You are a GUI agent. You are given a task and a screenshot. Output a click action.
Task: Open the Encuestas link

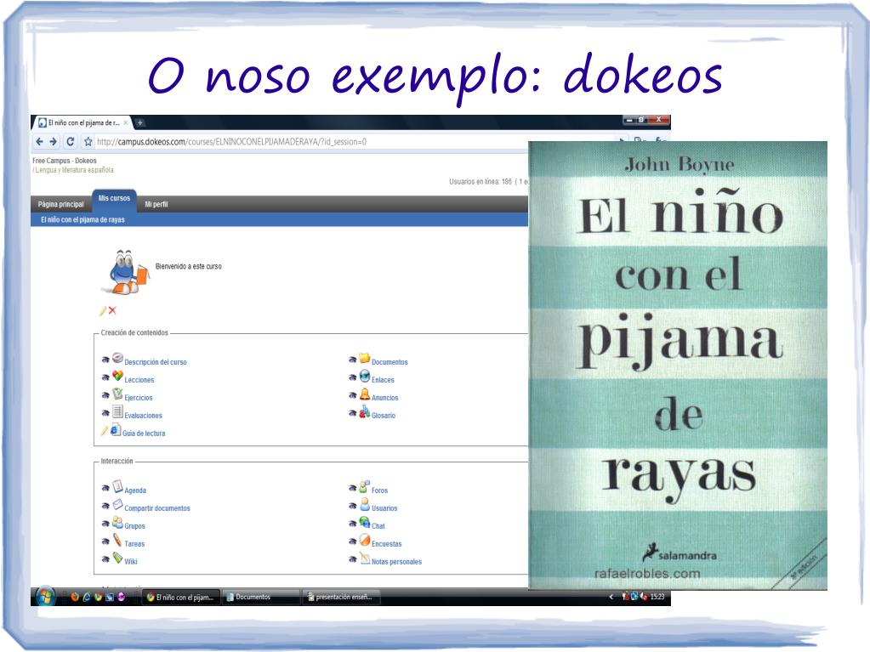pos(387,544)
